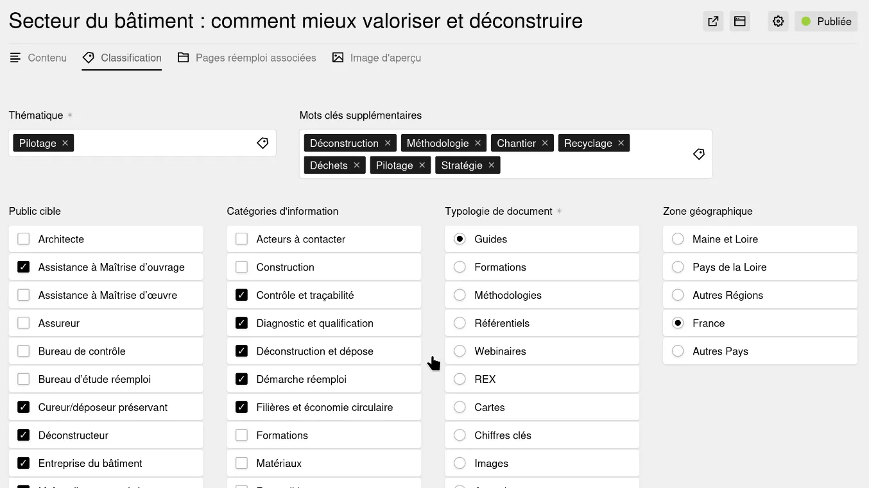
Task: Open the settings gear icon
Action: 778,21
